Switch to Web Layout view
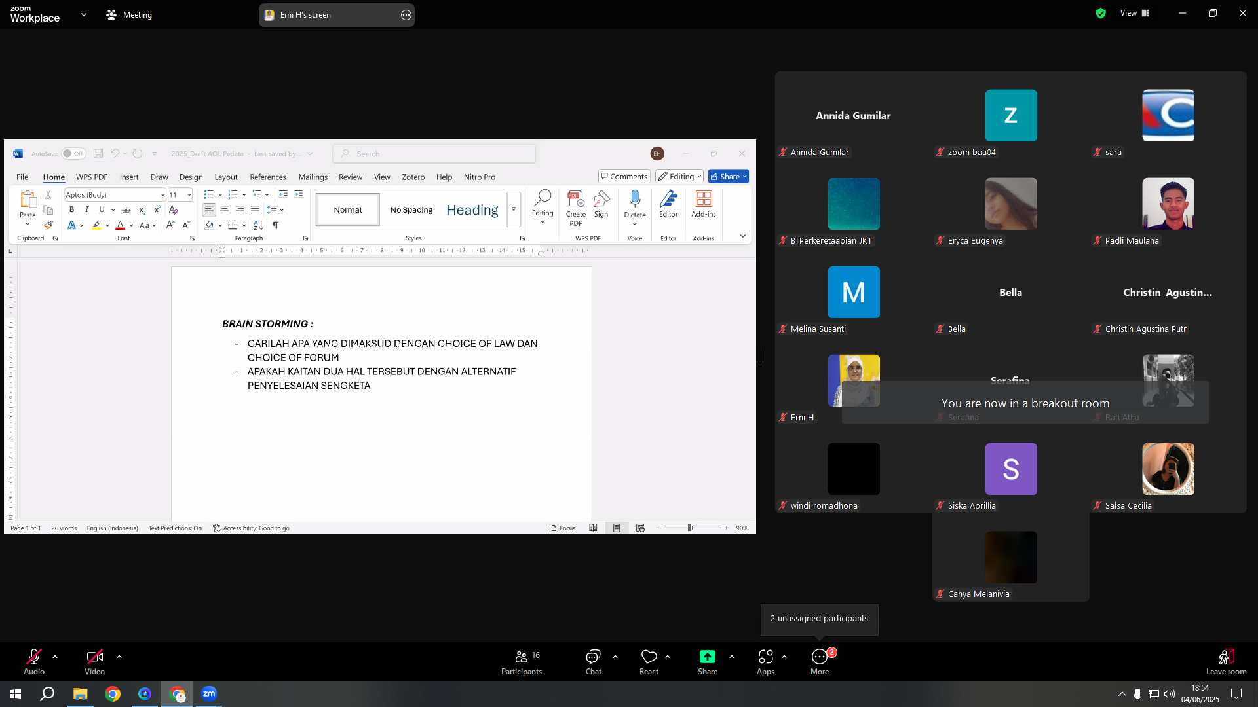The image size is (1258, 707). pos(640,528)
